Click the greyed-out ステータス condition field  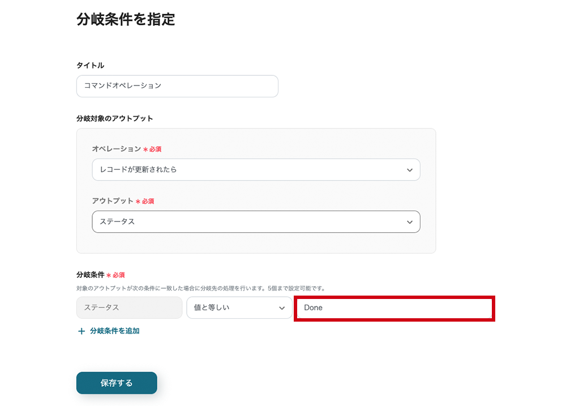click(129, 308)
